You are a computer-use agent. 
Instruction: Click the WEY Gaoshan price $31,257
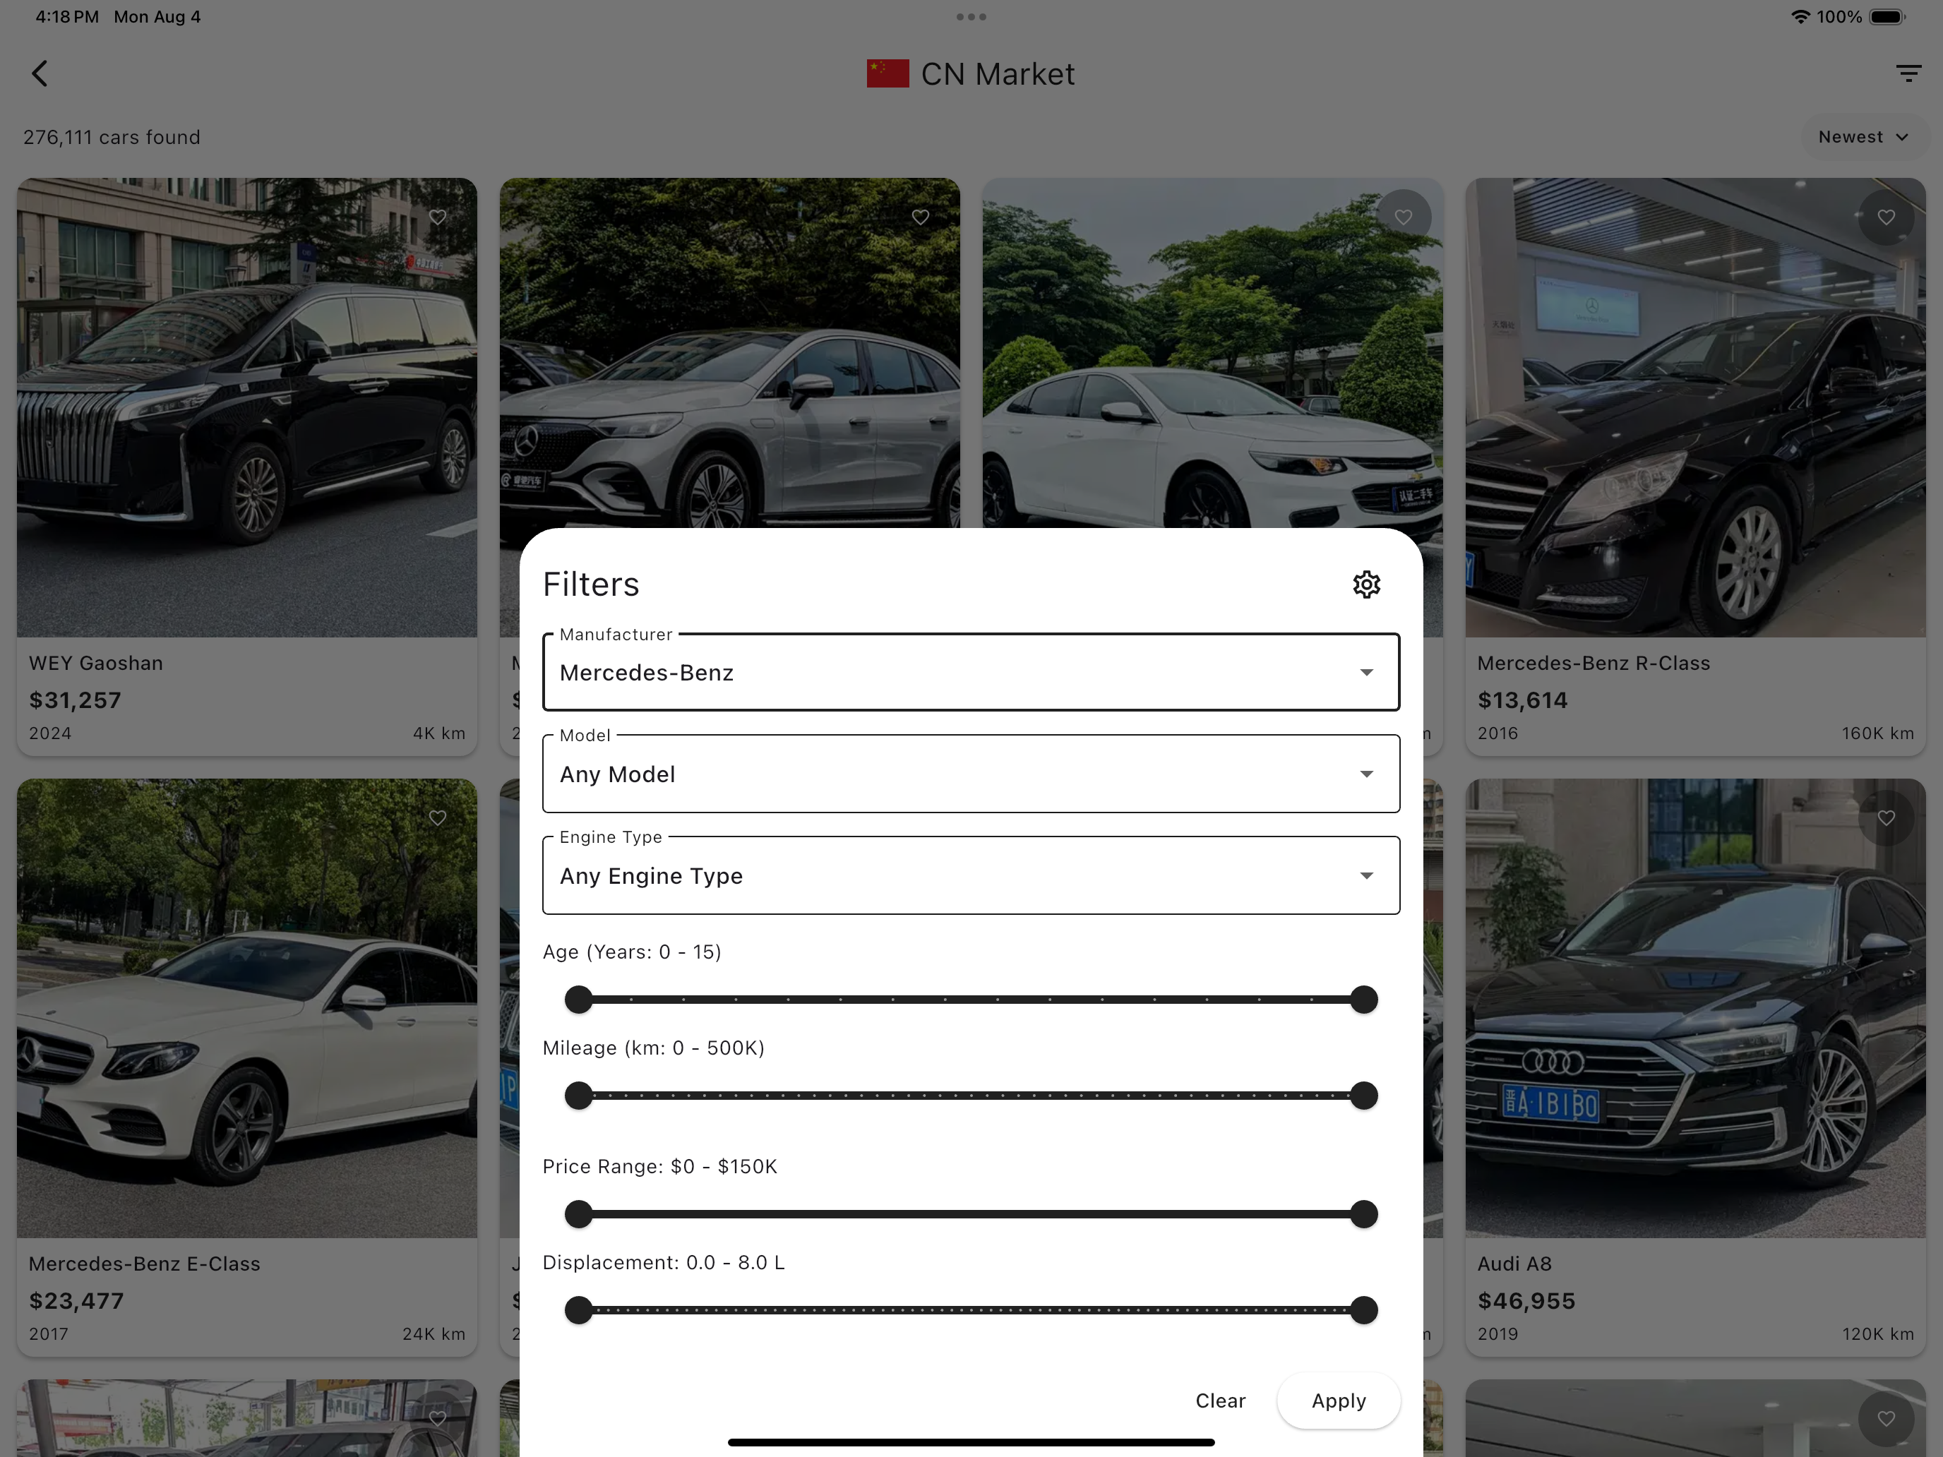click(x=75, y=700)
